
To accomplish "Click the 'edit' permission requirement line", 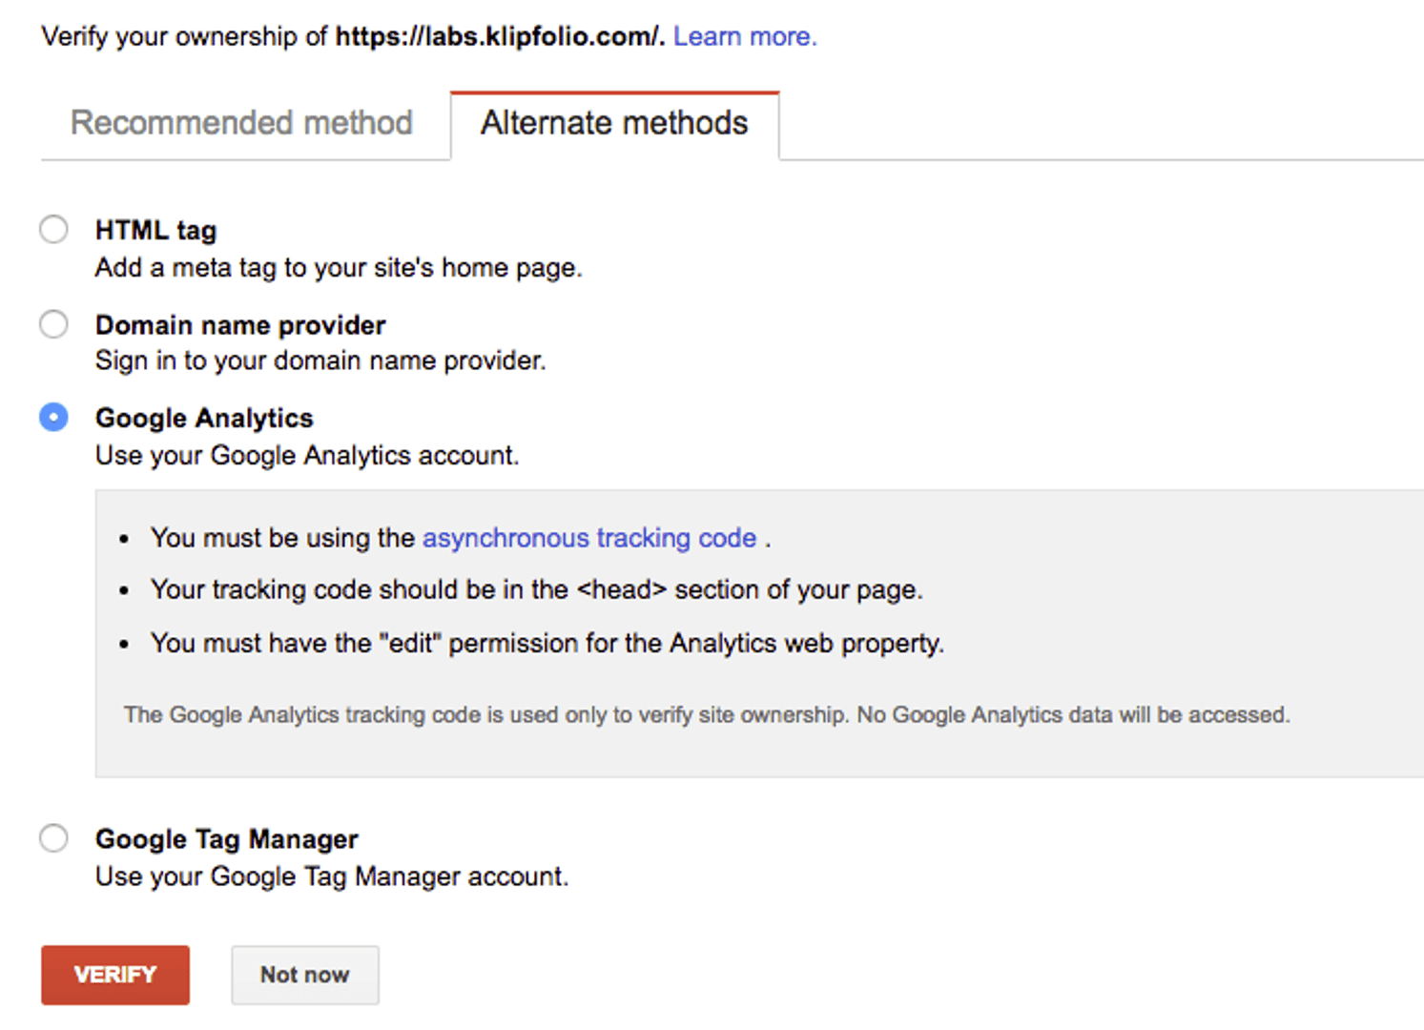I will 547,643.
